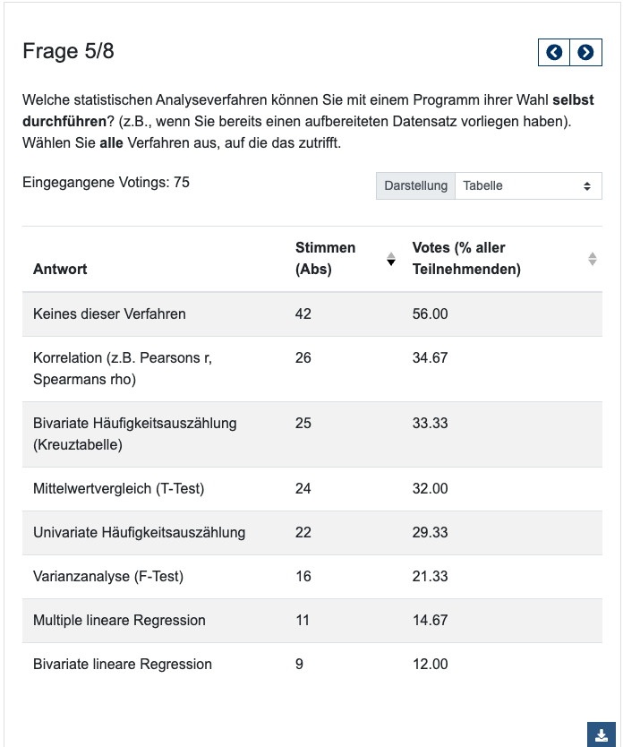
Task: Select the Bivariate Häufigkeitsauszählung (Kreuztabelle) row
Action: coord(134,434)
